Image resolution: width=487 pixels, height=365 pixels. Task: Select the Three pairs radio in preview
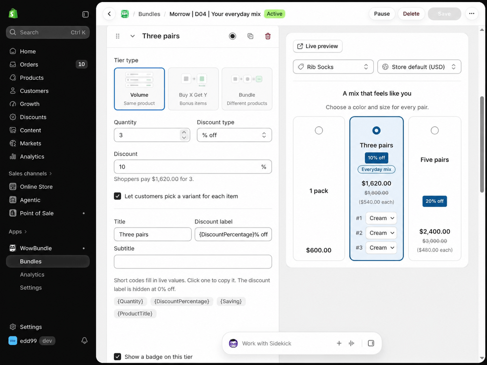[x=376, y=130]
